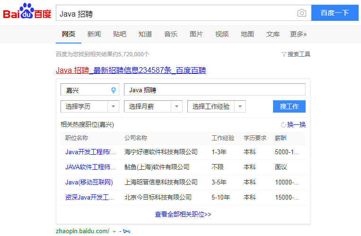Click the 北京今目标科技有限公司 cell
Image resolution: width=361 pixels, height=236 pixels.
point(158,198)
